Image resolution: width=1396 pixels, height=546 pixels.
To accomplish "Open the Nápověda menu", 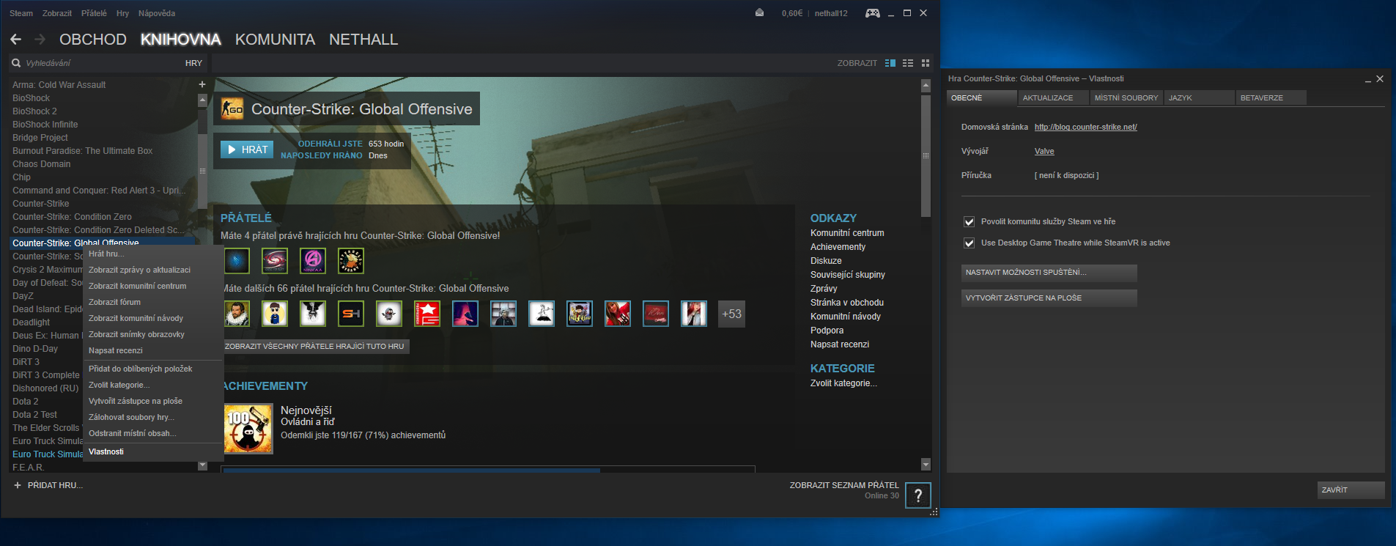I will click(x=157, y=13).
